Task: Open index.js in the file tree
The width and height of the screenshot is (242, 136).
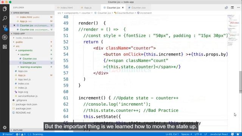Action: coord(22,88)
